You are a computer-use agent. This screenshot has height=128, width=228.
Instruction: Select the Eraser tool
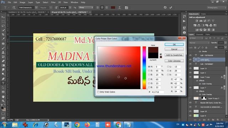[x=3, y=61]
